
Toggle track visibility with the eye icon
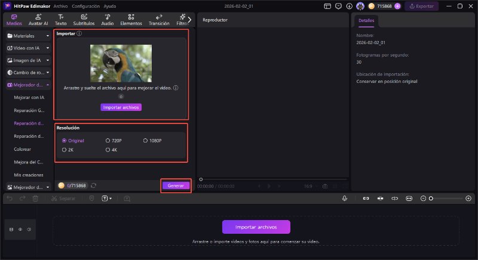pyautogui.click(x=20, y=230)
